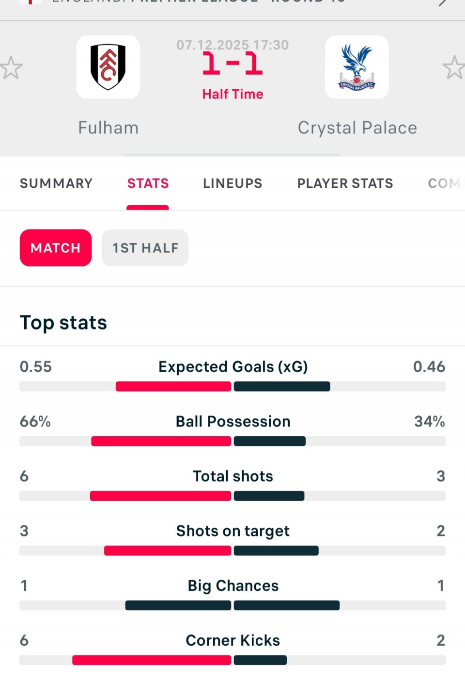The image size is (465, 687).
Task: Favorite Crystal Palace with the right star
Action: pyautogui.click(x=454, y=67)
